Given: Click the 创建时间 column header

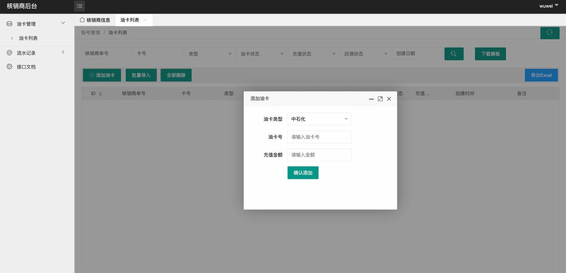Looking at the screenshot, I should 465,94.
